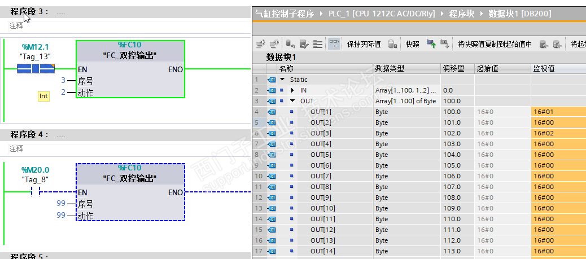Click the reset start values icon
Image resolution: width=586 pixels, height=259 pixels.
pyautogui.click(x=290, y=44)
